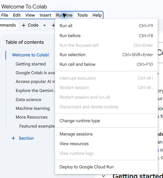163x178 pixels.
Task: Choose Run cell and below
Action: pyautogui.click(x=106, y=64)
